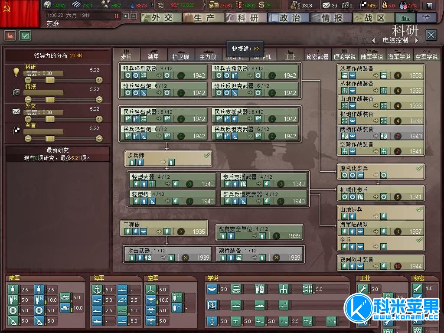Switch to the 陆军学说 army doctrine tab
Viewport: 444px width, 333px height.
pos(372,55)
